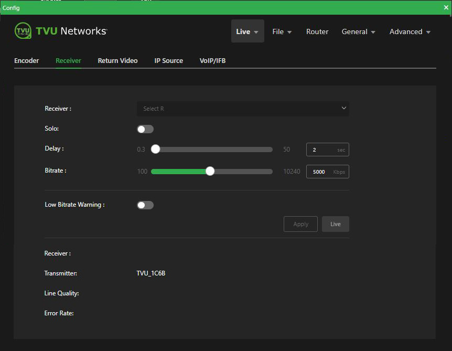Click the TVU Networks logo

coord(60,31)
